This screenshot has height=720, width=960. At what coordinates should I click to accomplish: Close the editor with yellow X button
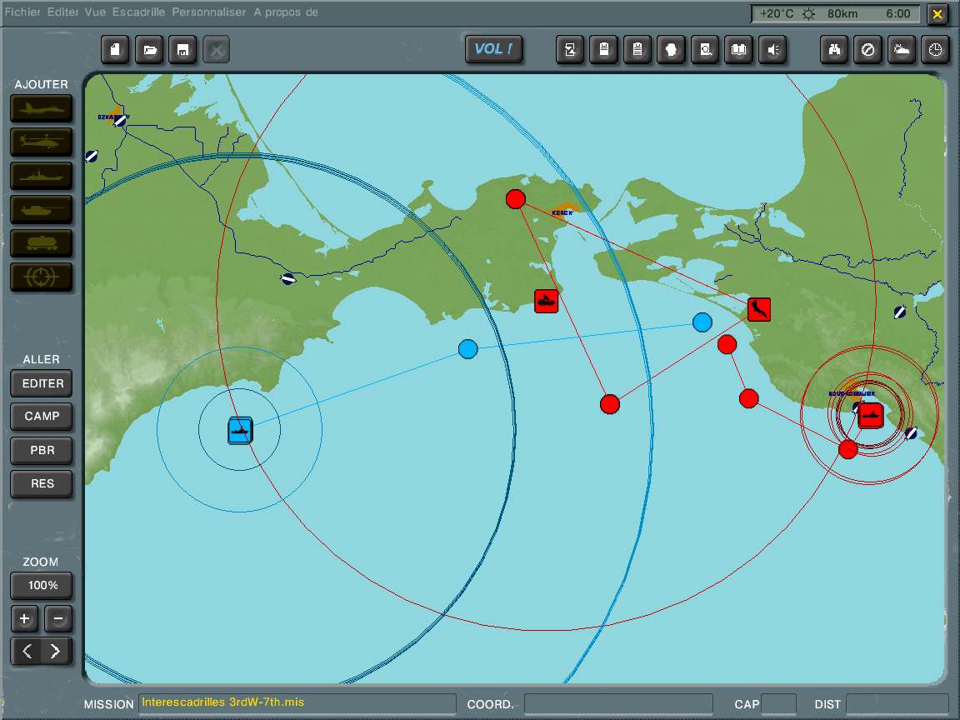click(x=937, y=13)
